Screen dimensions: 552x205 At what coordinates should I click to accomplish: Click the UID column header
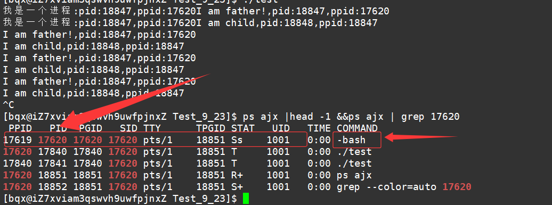click(281, 128)
